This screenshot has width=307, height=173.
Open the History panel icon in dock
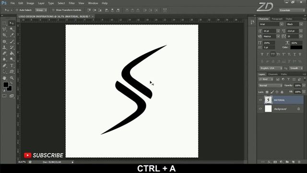252,23
